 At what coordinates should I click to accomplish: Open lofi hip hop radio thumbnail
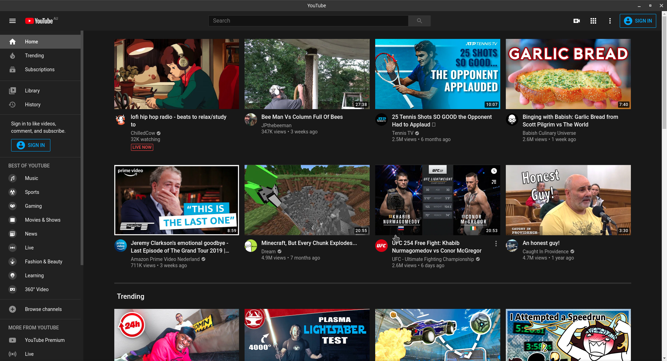tap(176, 74)
